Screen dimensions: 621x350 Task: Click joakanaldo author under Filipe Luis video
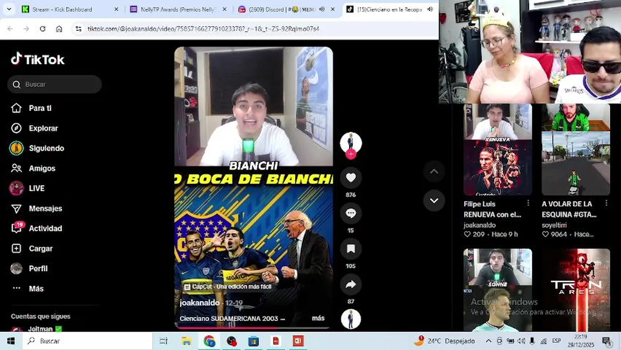pos(480,225)
